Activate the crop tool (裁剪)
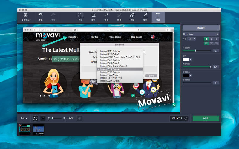Image resolution: width=239 pixels, height=149 pixels. [93, 17]
